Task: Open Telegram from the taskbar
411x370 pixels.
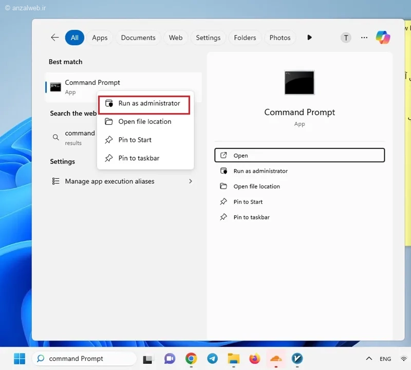Action: tap(212, 359)
